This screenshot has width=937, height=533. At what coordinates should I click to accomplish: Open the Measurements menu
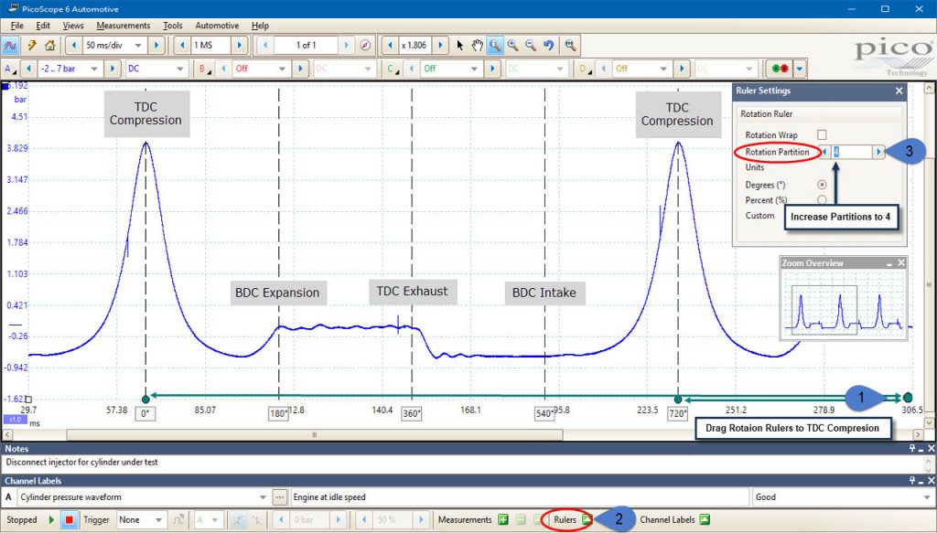124,26
